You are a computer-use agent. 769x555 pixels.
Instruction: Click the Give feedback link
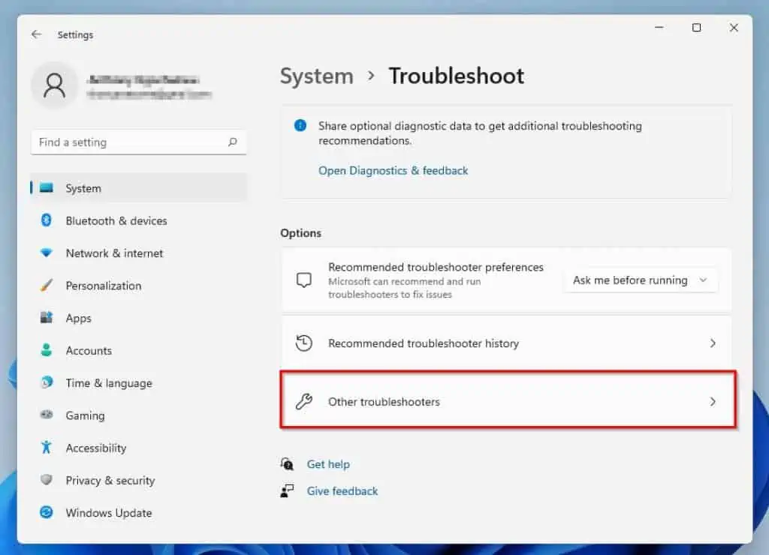pos(342,490)
